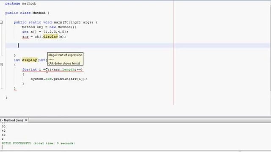The image size is (271, 152).
Task: Click the 'Method obj = new Method();' line
Action: pyautogui.click(x=49, y=27)
